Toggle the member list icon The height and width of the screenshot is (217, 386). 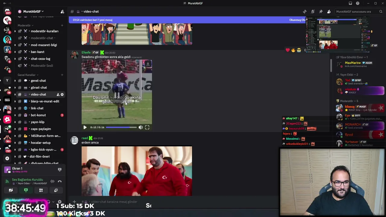329,11
